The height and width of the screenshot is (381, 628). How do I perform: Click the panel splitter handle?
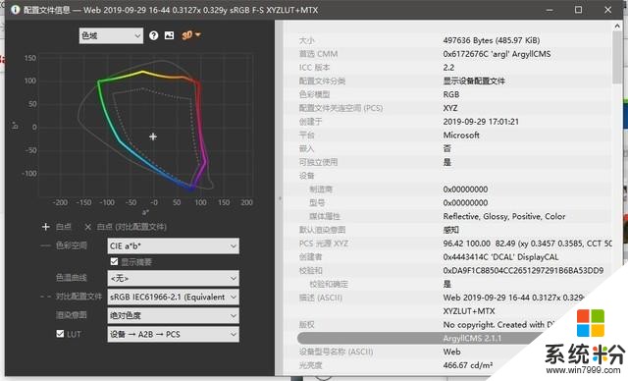point(280,198)
